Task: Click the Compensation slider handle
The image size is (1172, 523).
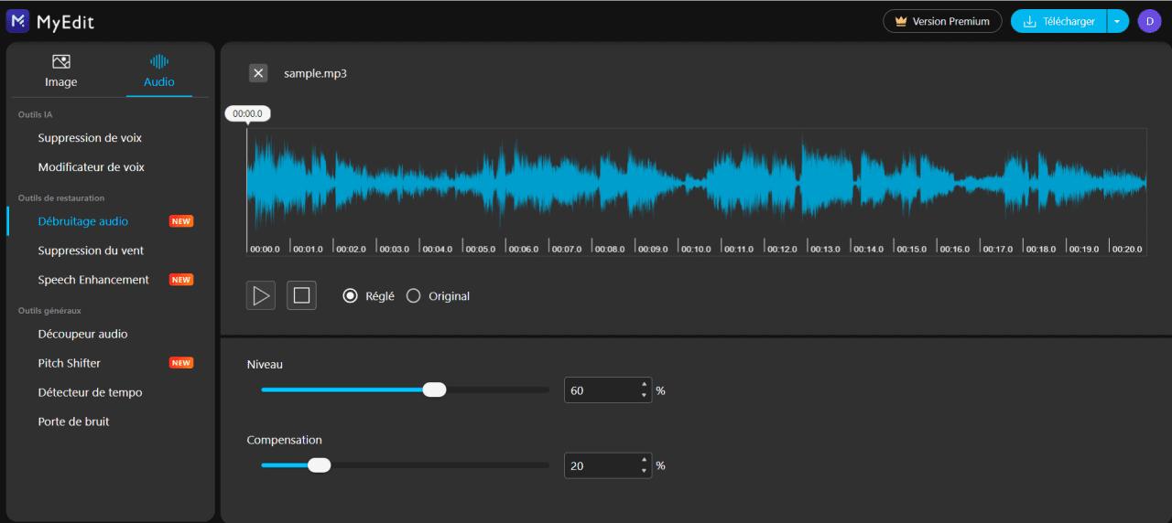Action: click(x=319, y=465)
